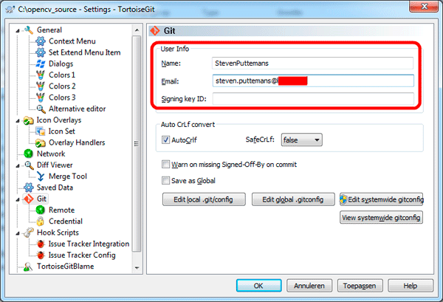Select Context Menu settings page
Image resolution: width=443 pixels, height=302 pixels.
click(x=72, y=41)
